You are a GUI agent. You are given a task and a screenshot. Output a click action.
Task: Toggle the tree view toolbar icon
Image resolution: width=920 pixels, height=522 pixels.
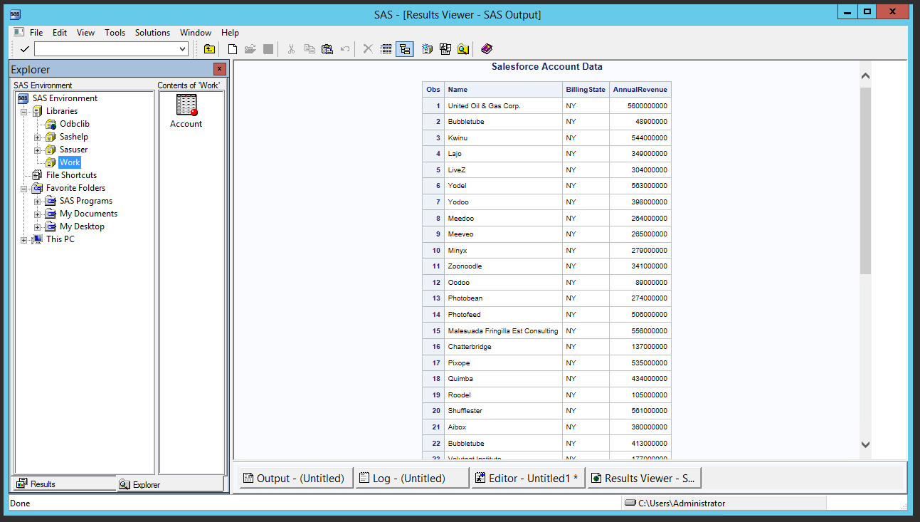[x=405, y=48]
